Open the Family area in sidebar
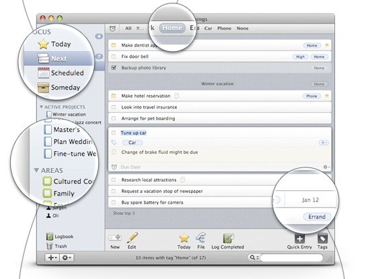The height and width of the screenshot is (279, 370). pos(59,194)
